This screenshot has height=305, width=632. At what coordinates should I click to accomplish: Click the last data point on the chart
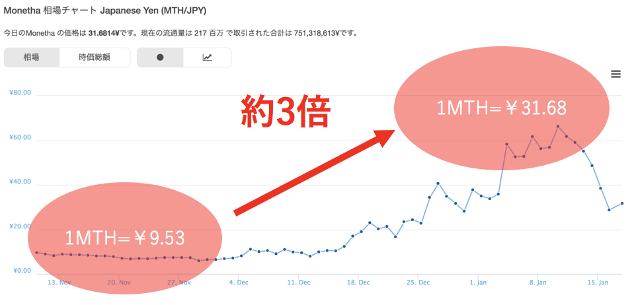622,203
